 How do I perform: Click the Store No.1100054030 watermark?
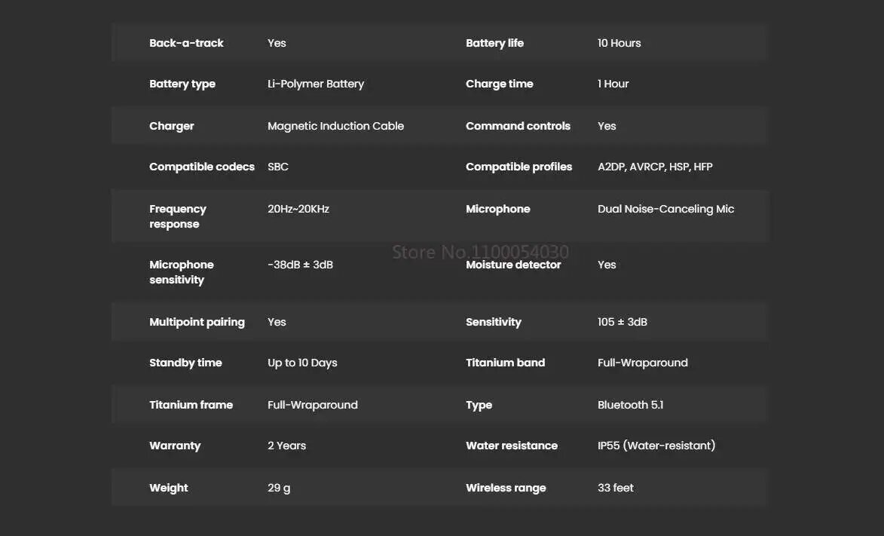tap(480, 252)
